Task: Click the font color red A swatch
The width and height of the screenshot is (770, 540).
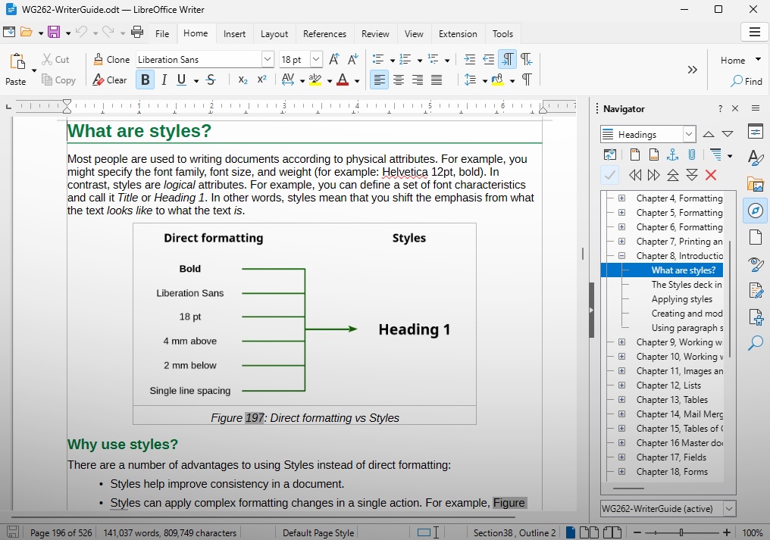Action: (x=343, y=80)
